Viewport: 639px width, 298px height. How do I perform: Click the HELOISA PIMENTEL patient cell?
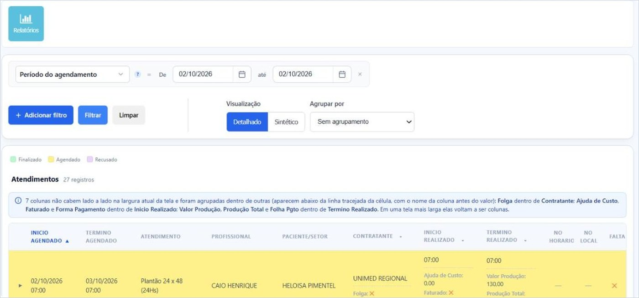click(309, 286)
